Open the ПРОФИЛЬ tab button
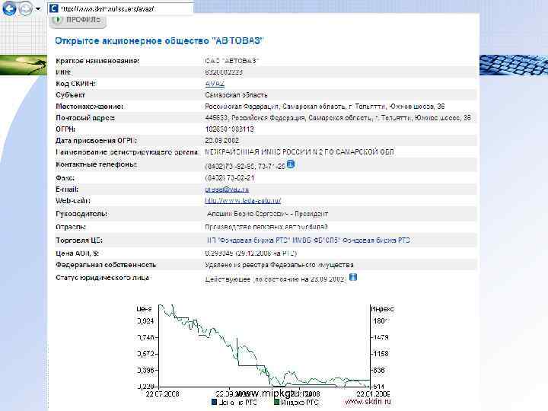The width and height of the screenshot is (548, 411). point(78,20)
